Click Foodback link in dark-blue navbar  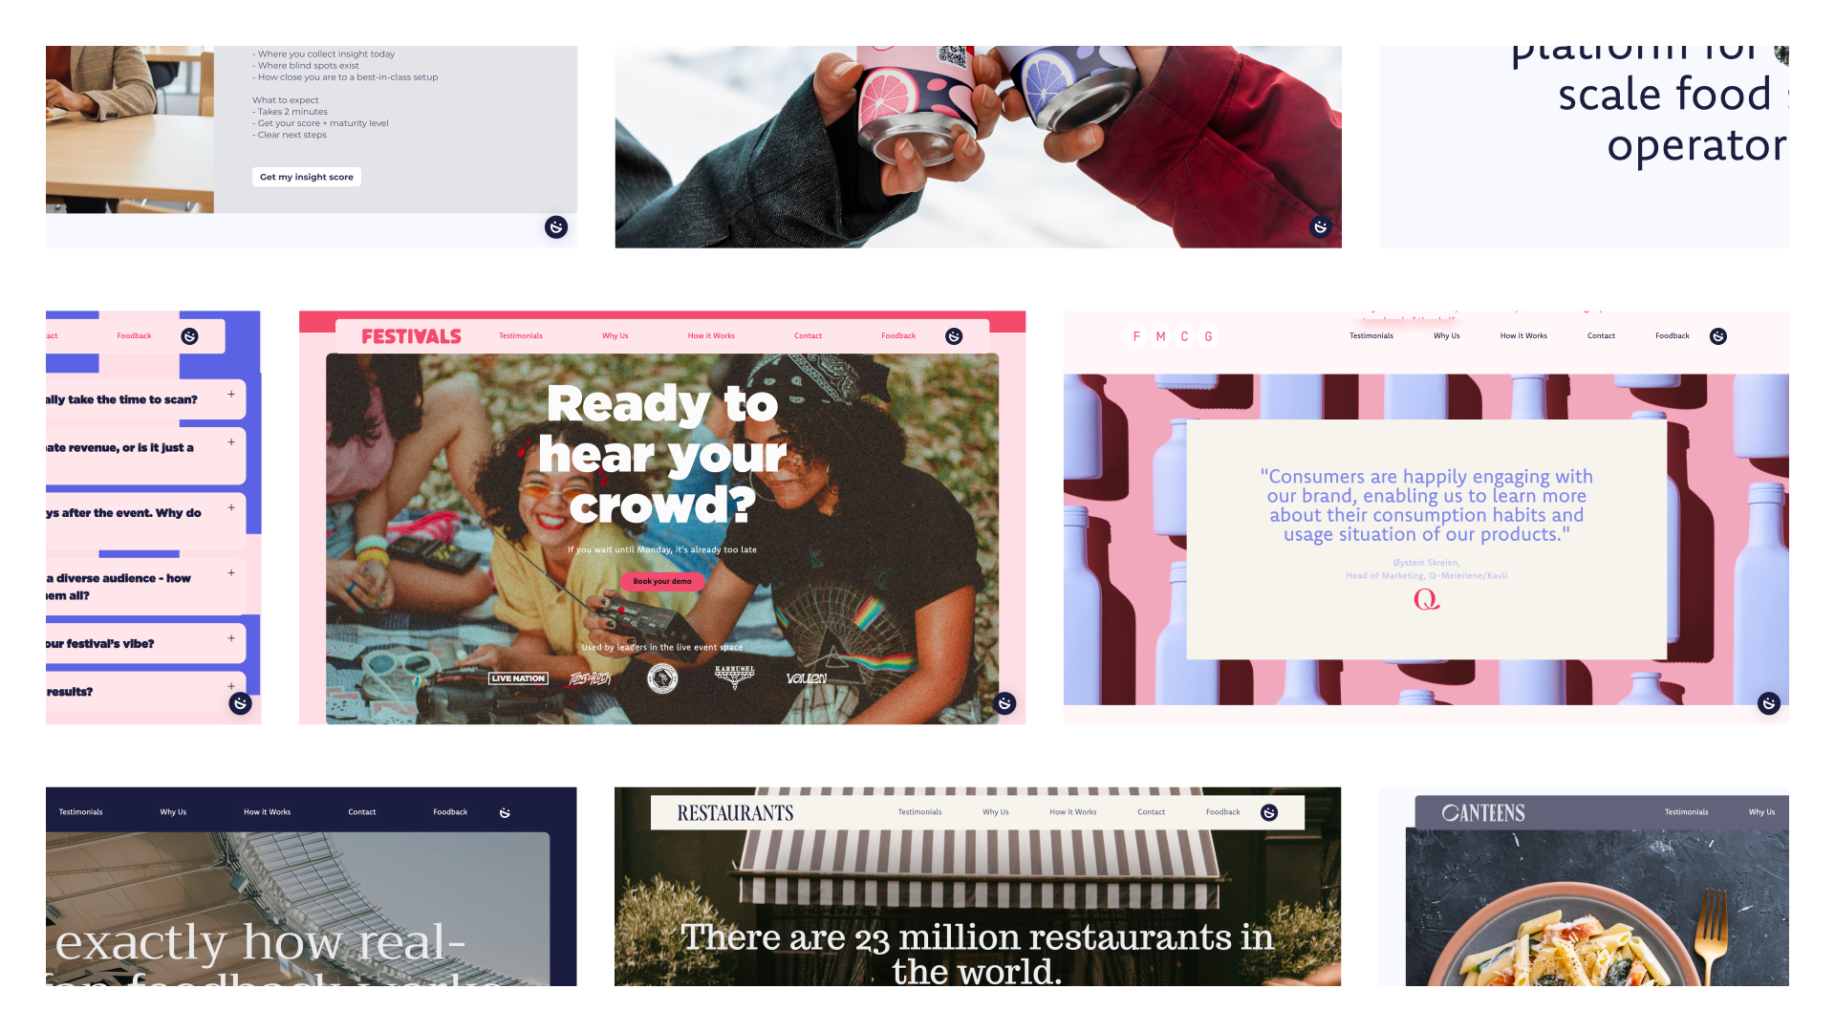point(450,812)
